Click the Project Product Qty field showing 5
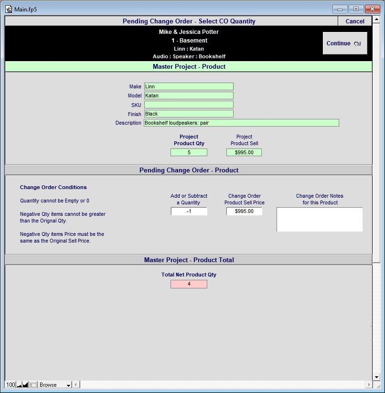The width and height of the screenshot is (385, 393). click(x=189, y=152)
